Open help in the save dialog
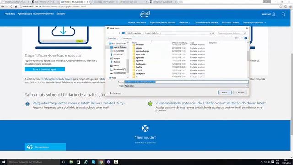This screenshot has width=293, height=165. coord(246,38)
